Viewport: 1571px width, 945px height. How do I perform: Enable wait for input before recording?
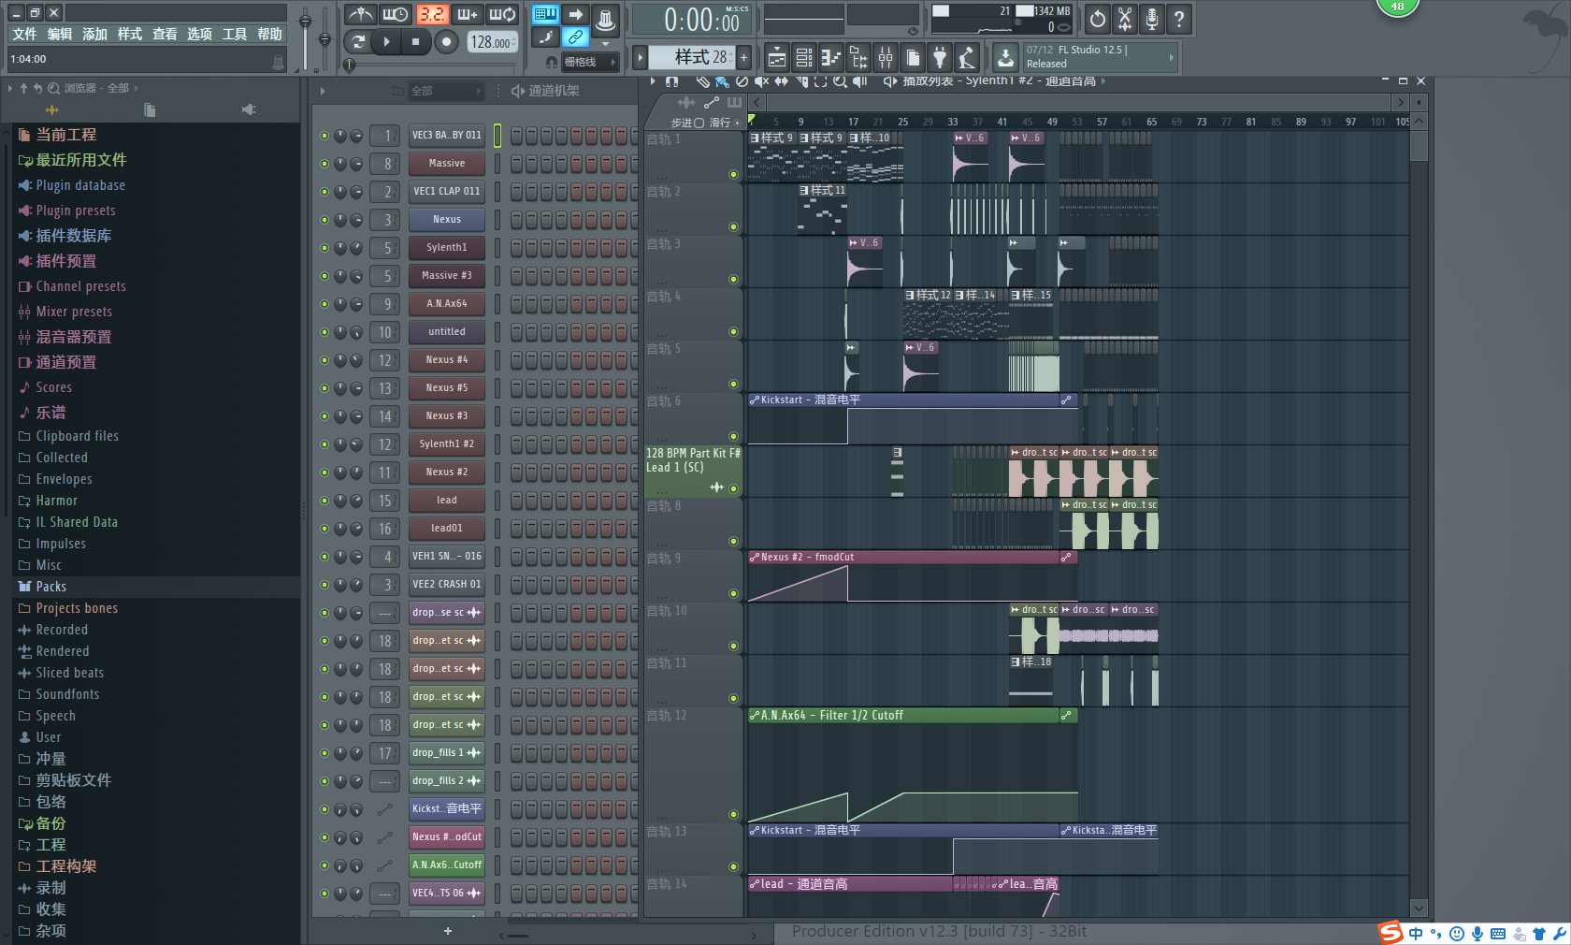click(x=396, y=15)
